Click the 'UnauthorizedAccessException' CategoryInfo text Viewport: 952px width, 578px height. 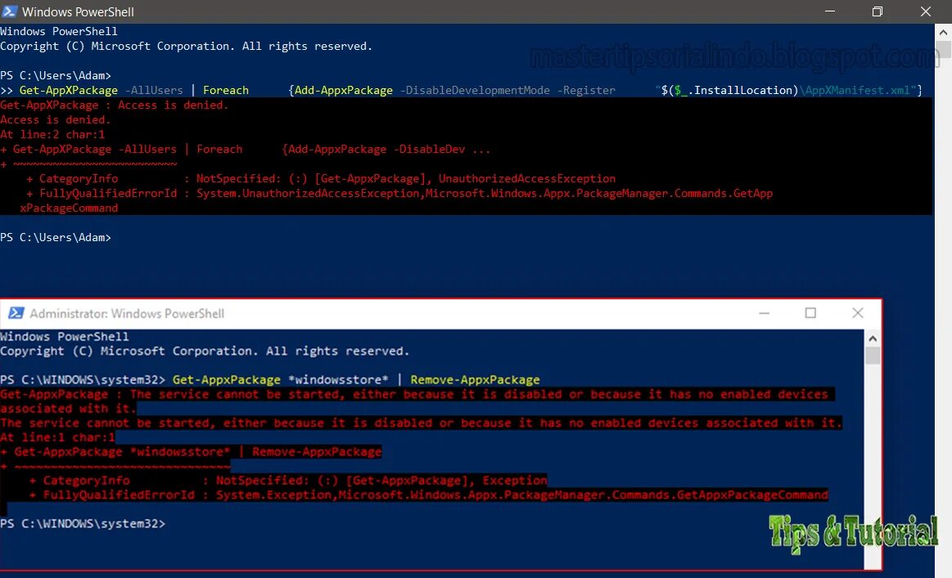[527, 178]
